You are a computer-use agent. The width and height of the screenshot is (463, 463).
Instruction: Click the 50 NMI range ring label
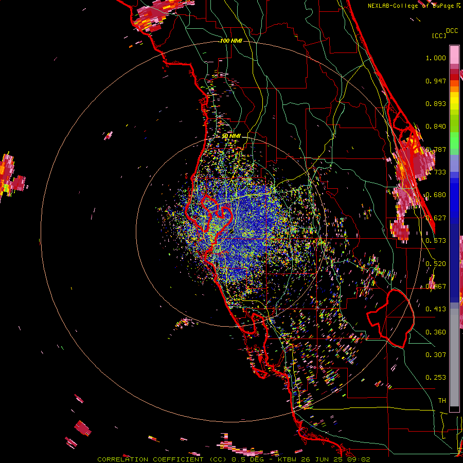tap(232, 136)
